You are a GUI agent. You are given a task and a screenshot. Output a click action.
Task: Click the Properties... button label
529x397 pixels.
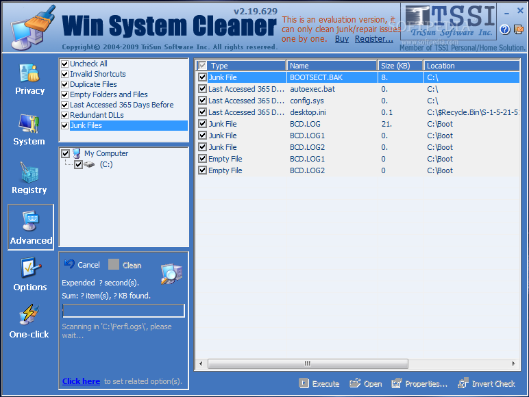(426, 384)
